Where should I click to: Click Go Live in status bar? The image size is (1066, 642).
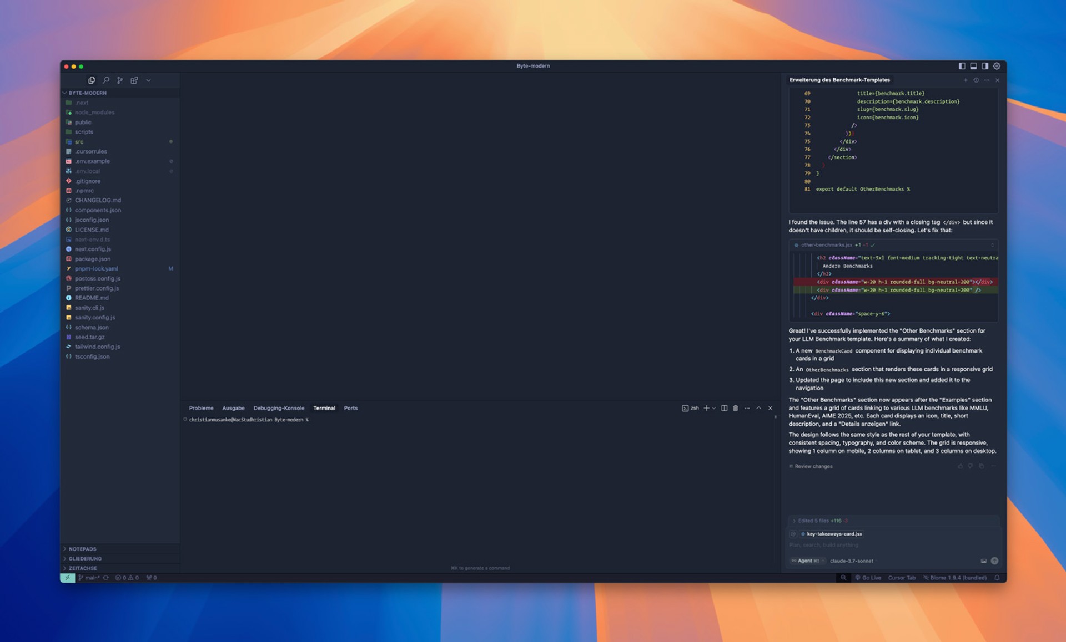871,578
